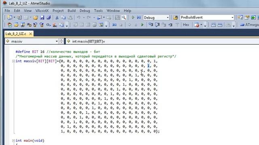Collapse the int main(void) function

click(x=13, y=141)
